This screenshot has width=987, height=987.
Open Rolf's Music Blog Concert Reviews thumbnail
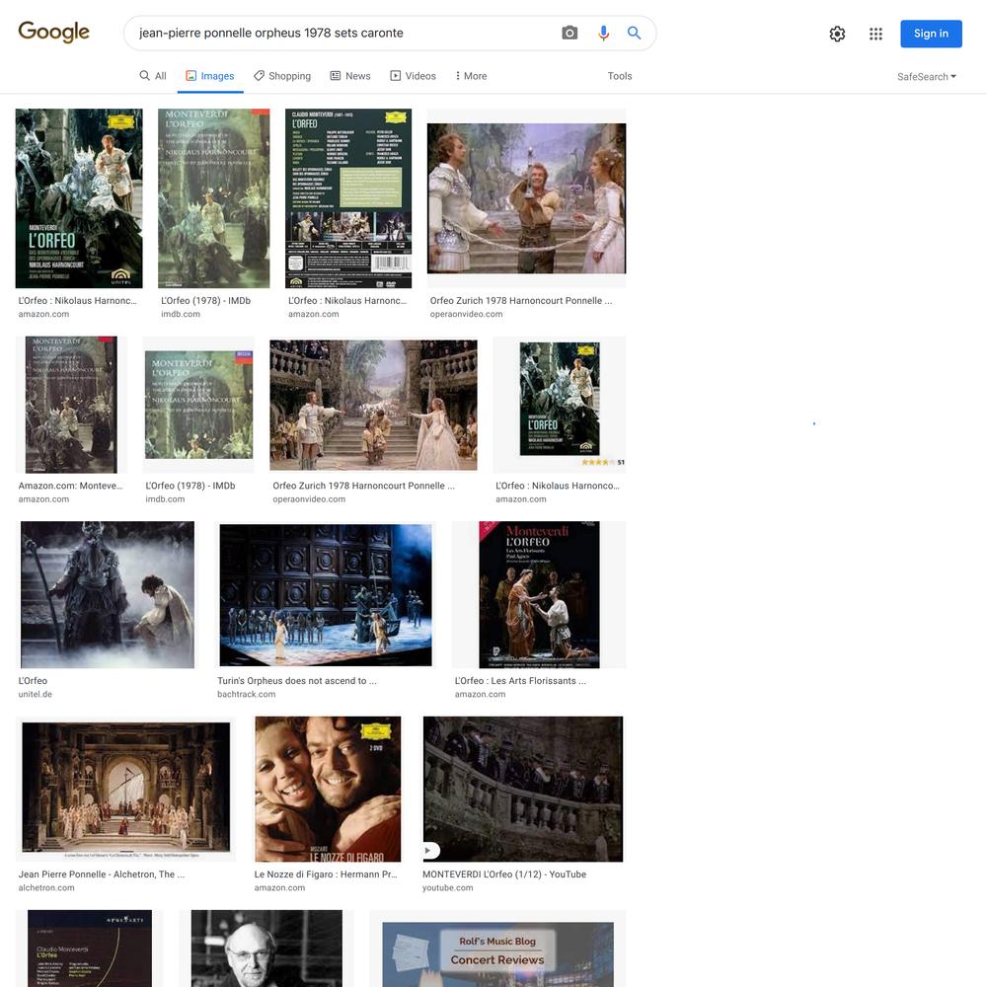[x=497, y=954]
